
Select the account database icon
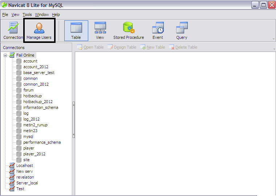pos(19,61)
